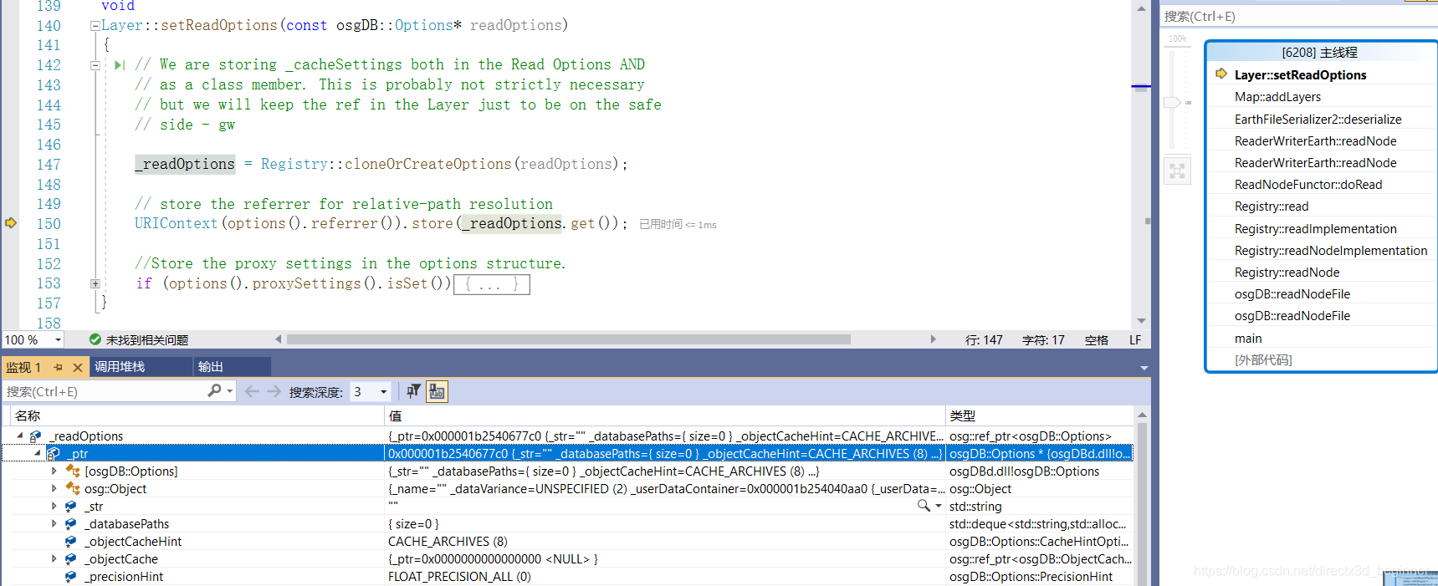The height and width of the screenshot is (586, 1438).
Task: Open the Watch panel window options dropdown
Action: point(1144,368)
